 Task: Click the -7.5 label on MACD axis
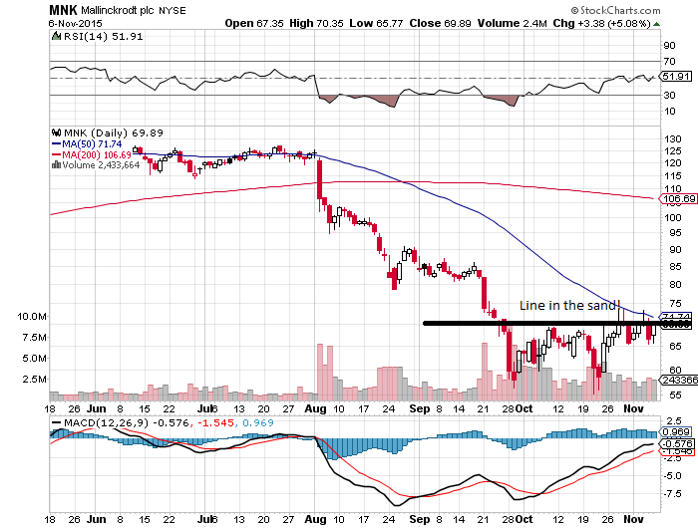(x=672, y=494)
